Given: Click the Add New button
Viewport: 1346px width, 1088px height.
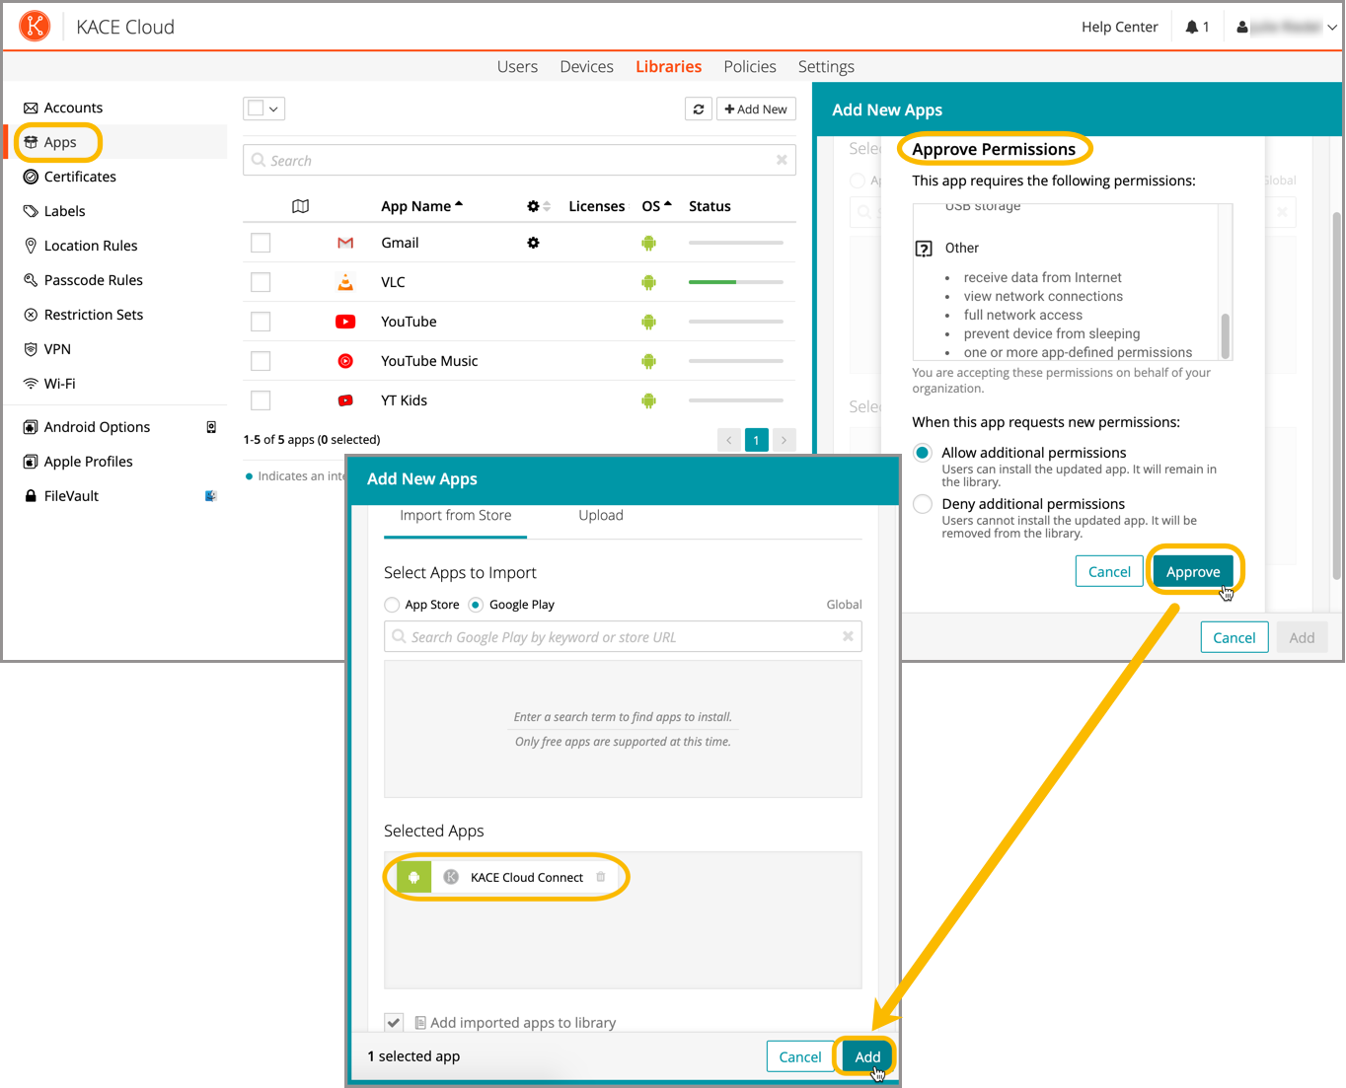Looking at the screenshot, I should tap(756, 109).
